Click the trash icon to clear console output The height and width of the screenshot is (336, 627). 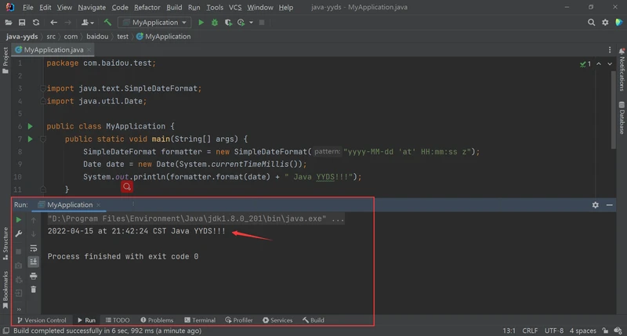coord(34,289)
